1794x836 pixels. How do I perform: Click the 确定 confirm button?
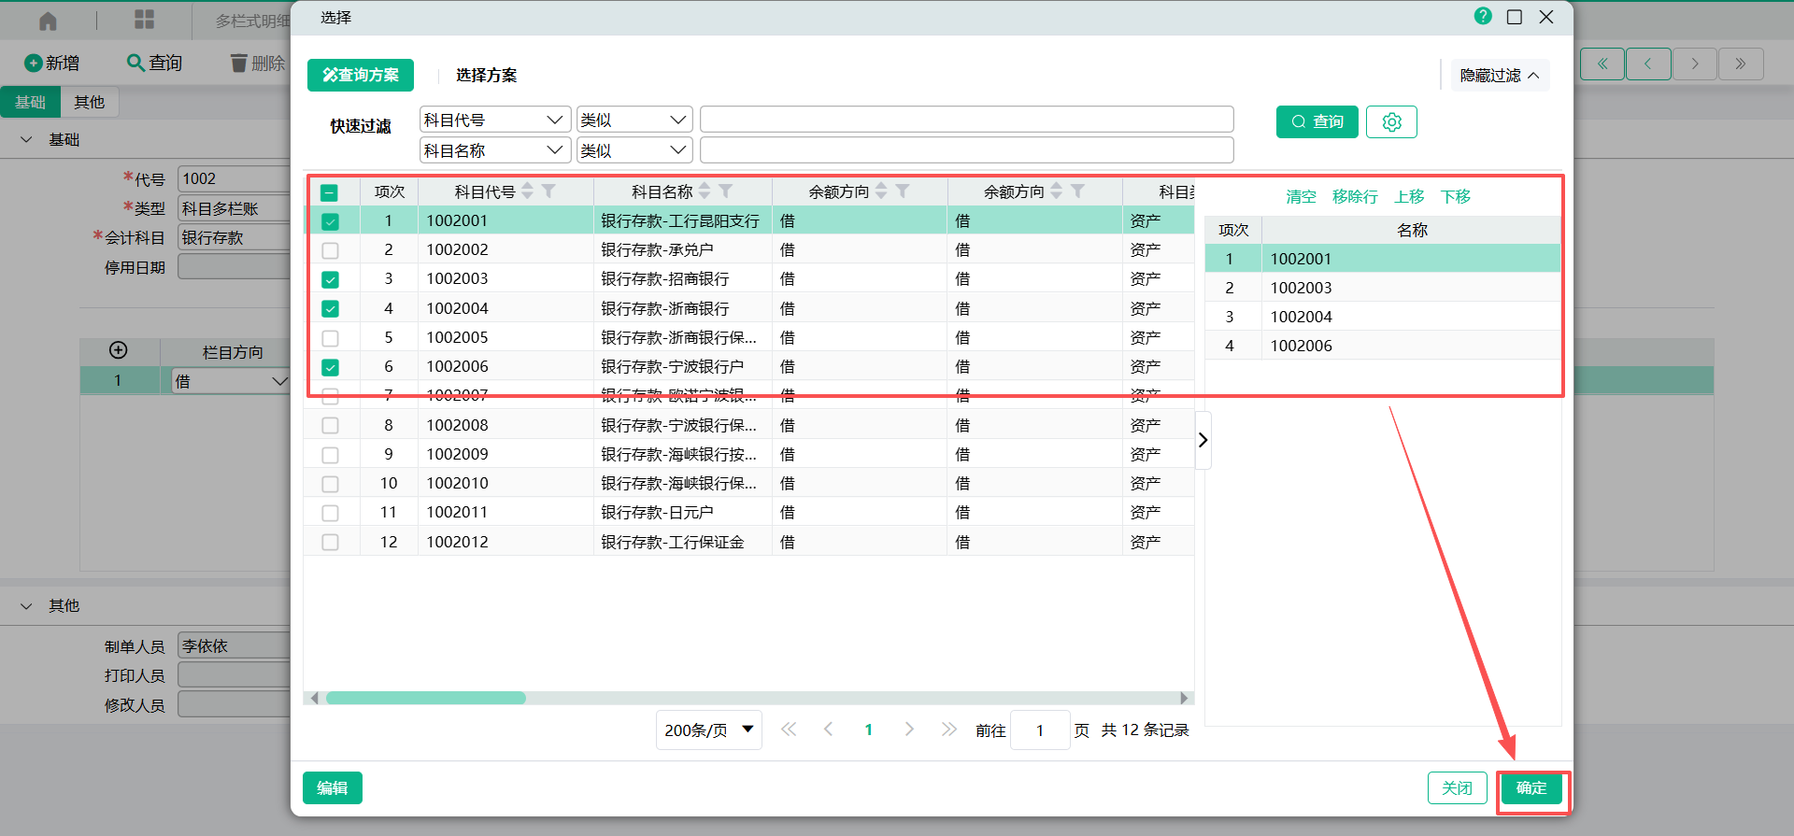[x=1531, y=788]
